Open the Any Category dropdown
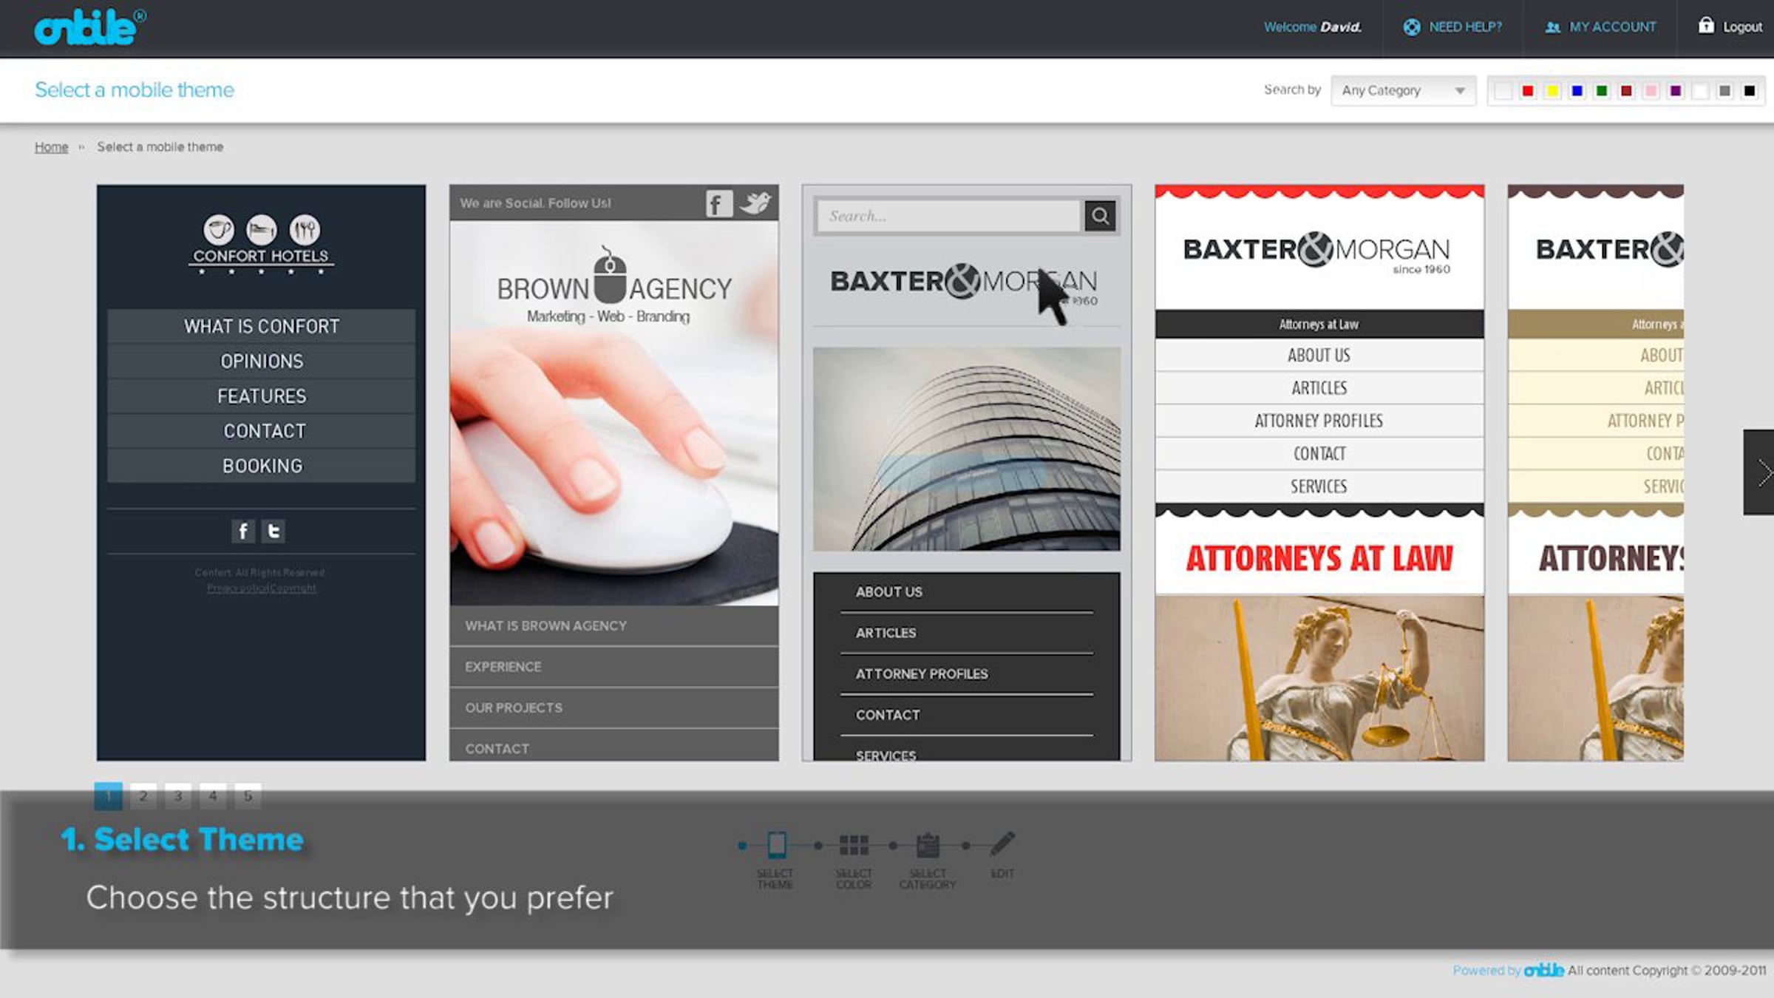 (x=1402, y=90)
